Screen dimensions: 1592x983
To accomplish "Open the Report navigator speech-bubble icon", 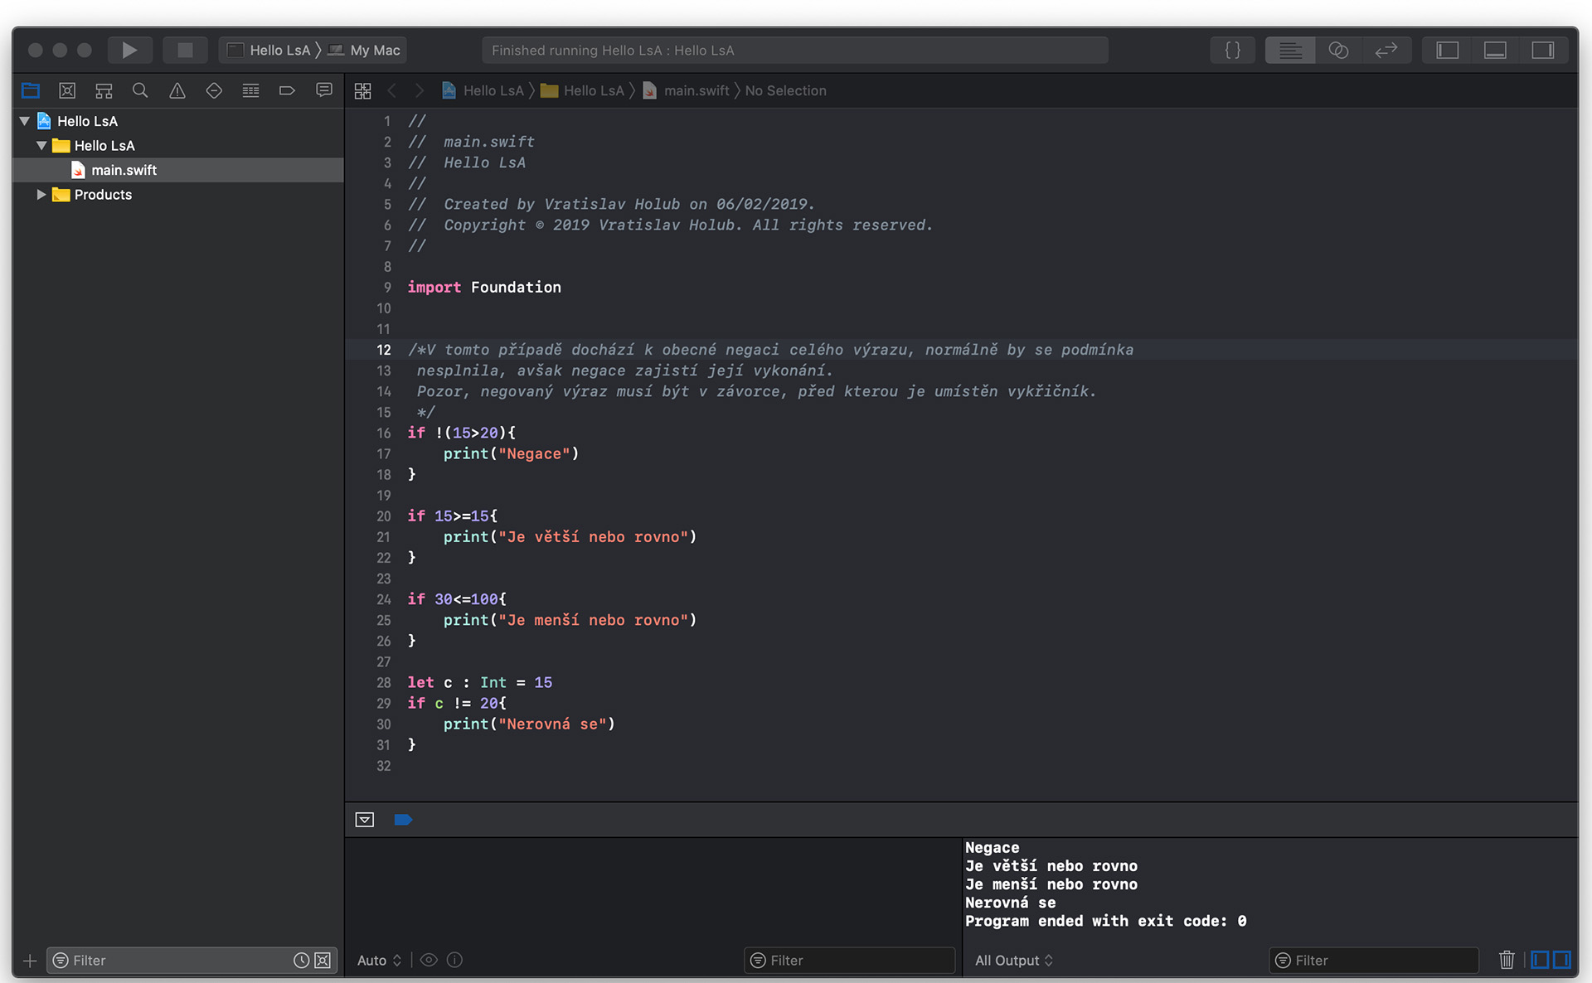I will [323, 90].
